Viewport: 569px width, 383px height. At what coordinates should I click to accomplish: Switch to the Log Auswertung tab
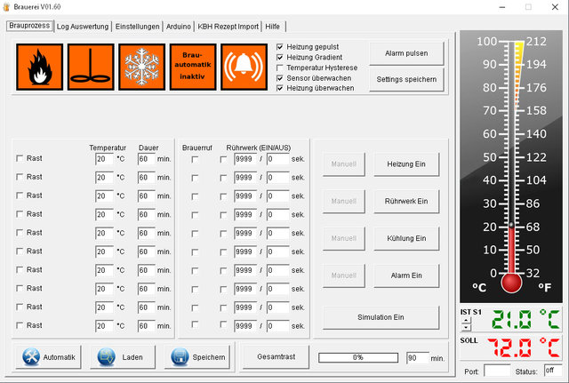pyautogui.click(x=83, y=27)
